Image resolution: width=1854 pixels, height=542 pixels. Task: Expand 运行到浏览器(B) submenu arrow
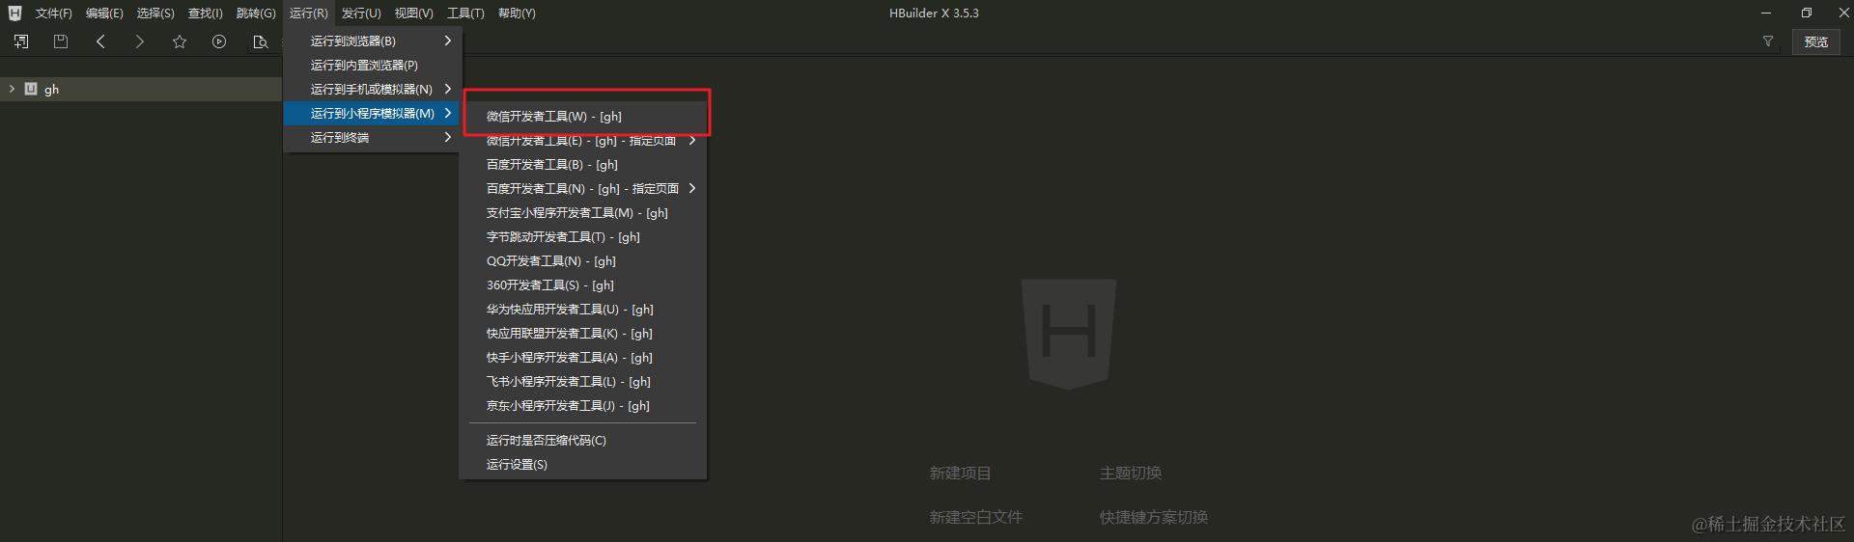click(448, 41)
